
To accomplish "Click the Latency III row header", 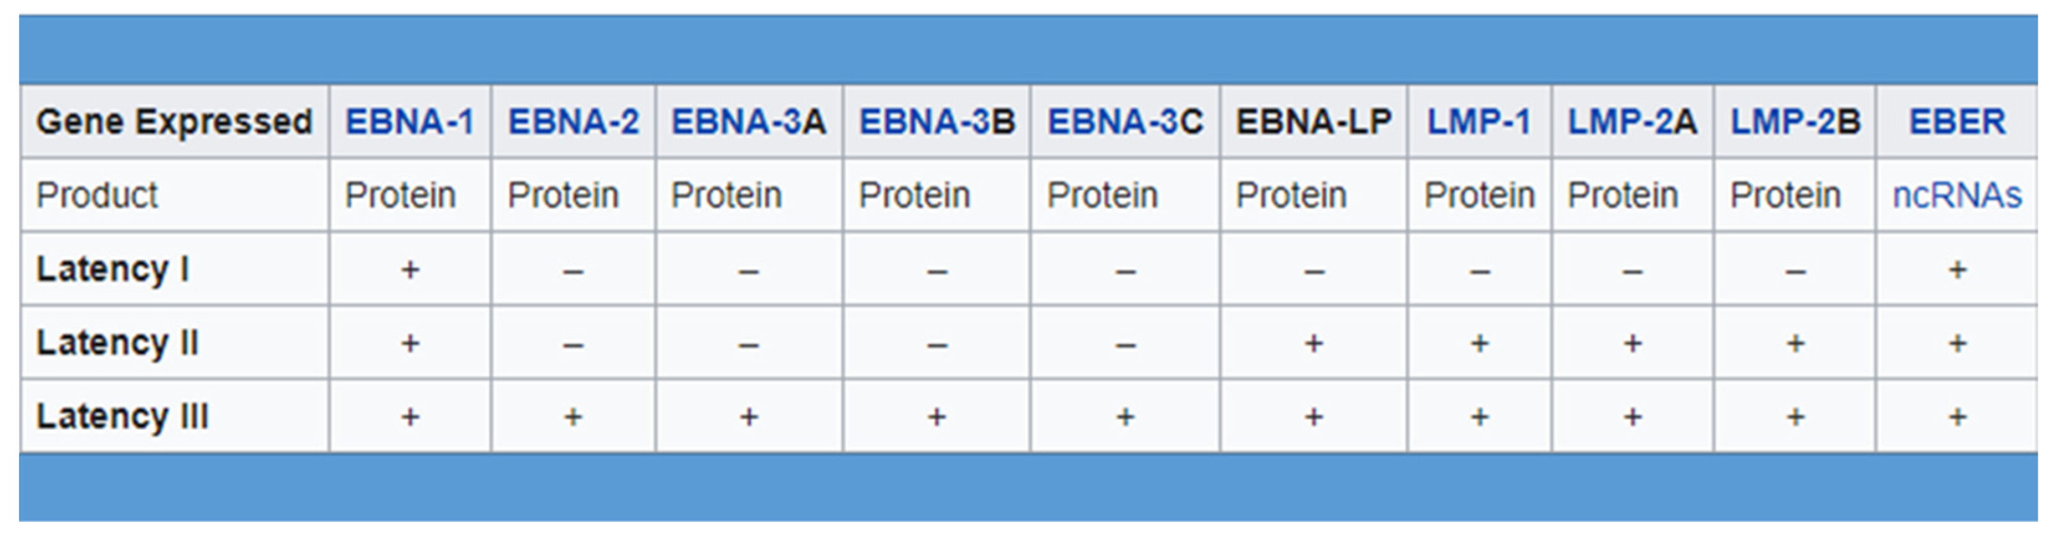I will click(122, 416).
